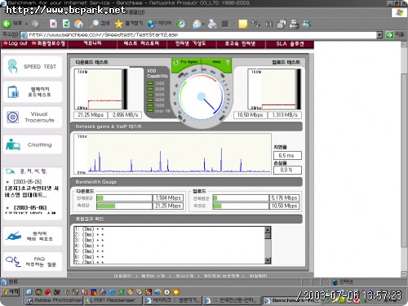
Task: Open the Mail icon dropdown arrow
Action: [203, 24]
